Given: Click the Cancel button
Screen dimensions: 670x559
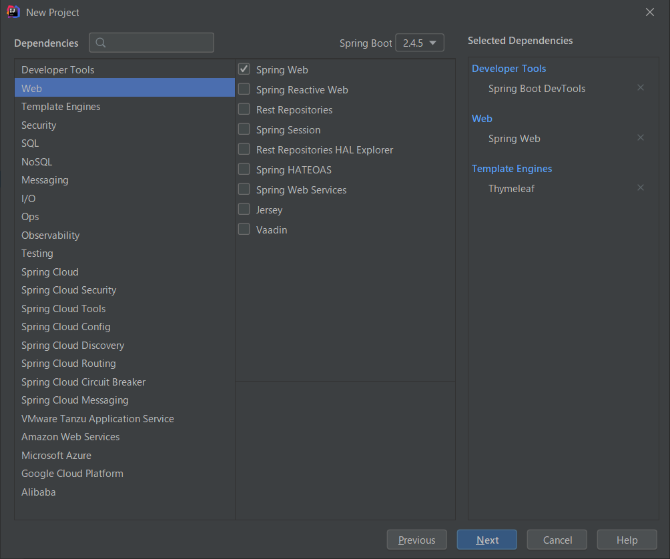Looking at the screenshot, I should point(557,540).
